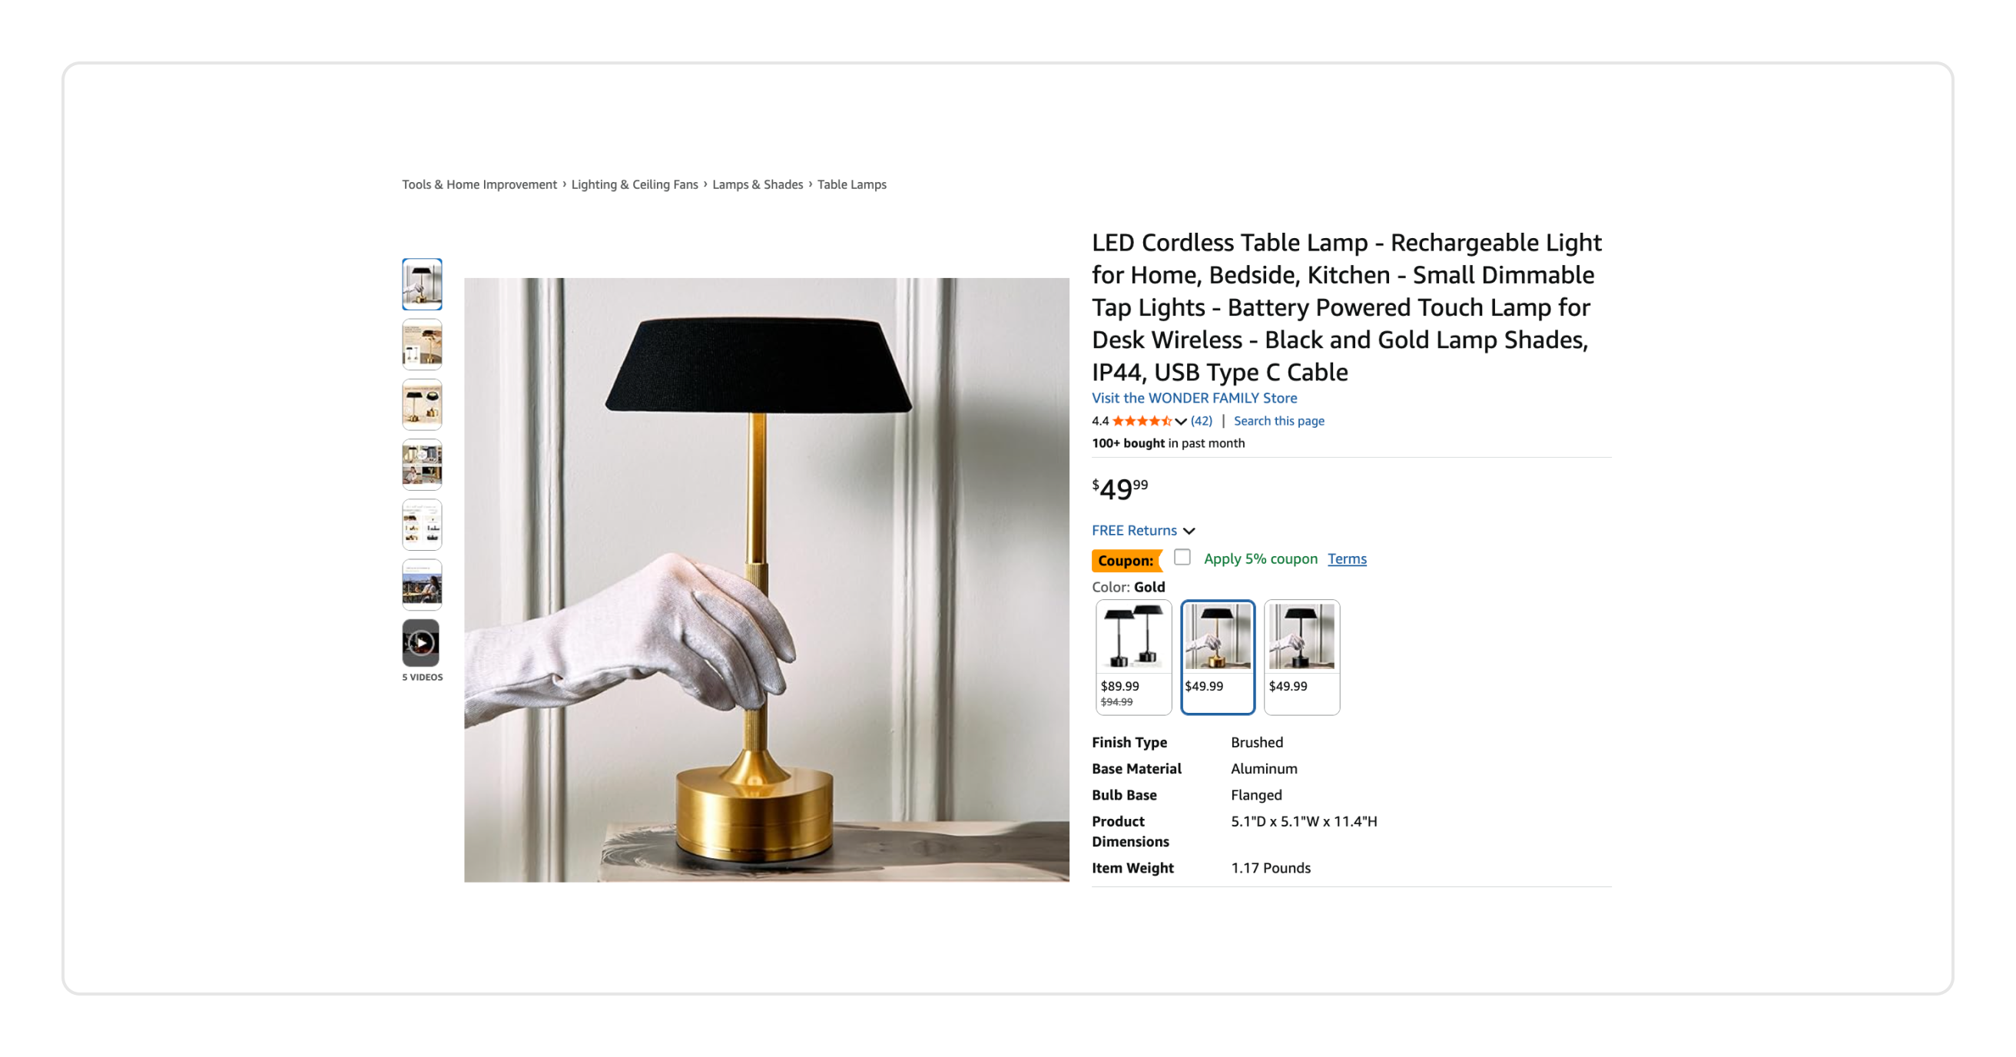
Task: View the fifth thumbnail with size comparison
Action: (x=422, y=524)
